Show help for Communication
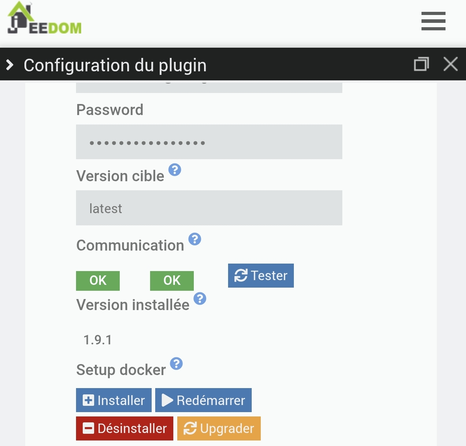 [195, 239]
